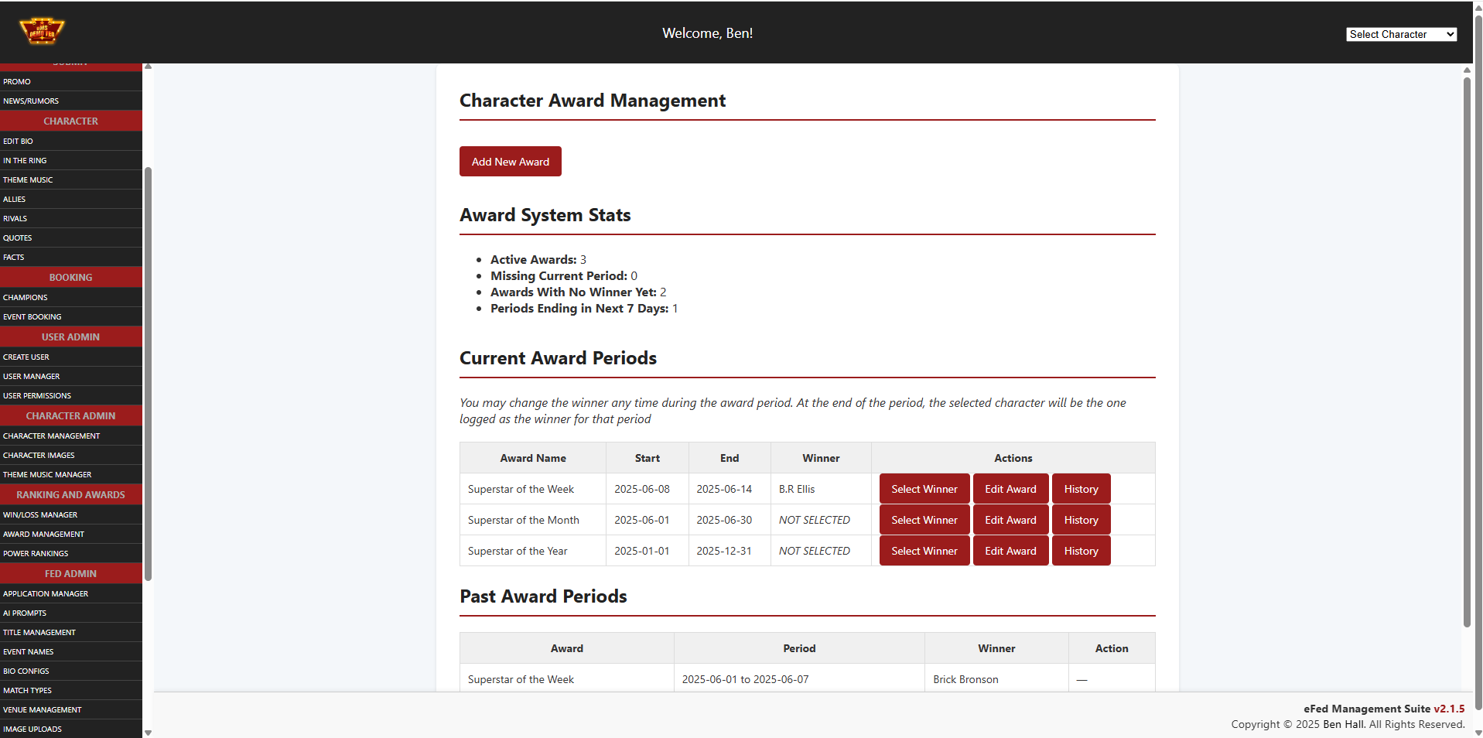Image resolution: width=1483 pixels, height=738 pixels.
Task: Open the Select Character dropdown
Action: pos(1400,34)
